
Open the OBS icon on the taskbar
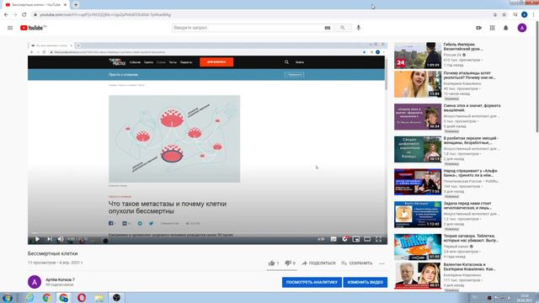coord(116,298)
